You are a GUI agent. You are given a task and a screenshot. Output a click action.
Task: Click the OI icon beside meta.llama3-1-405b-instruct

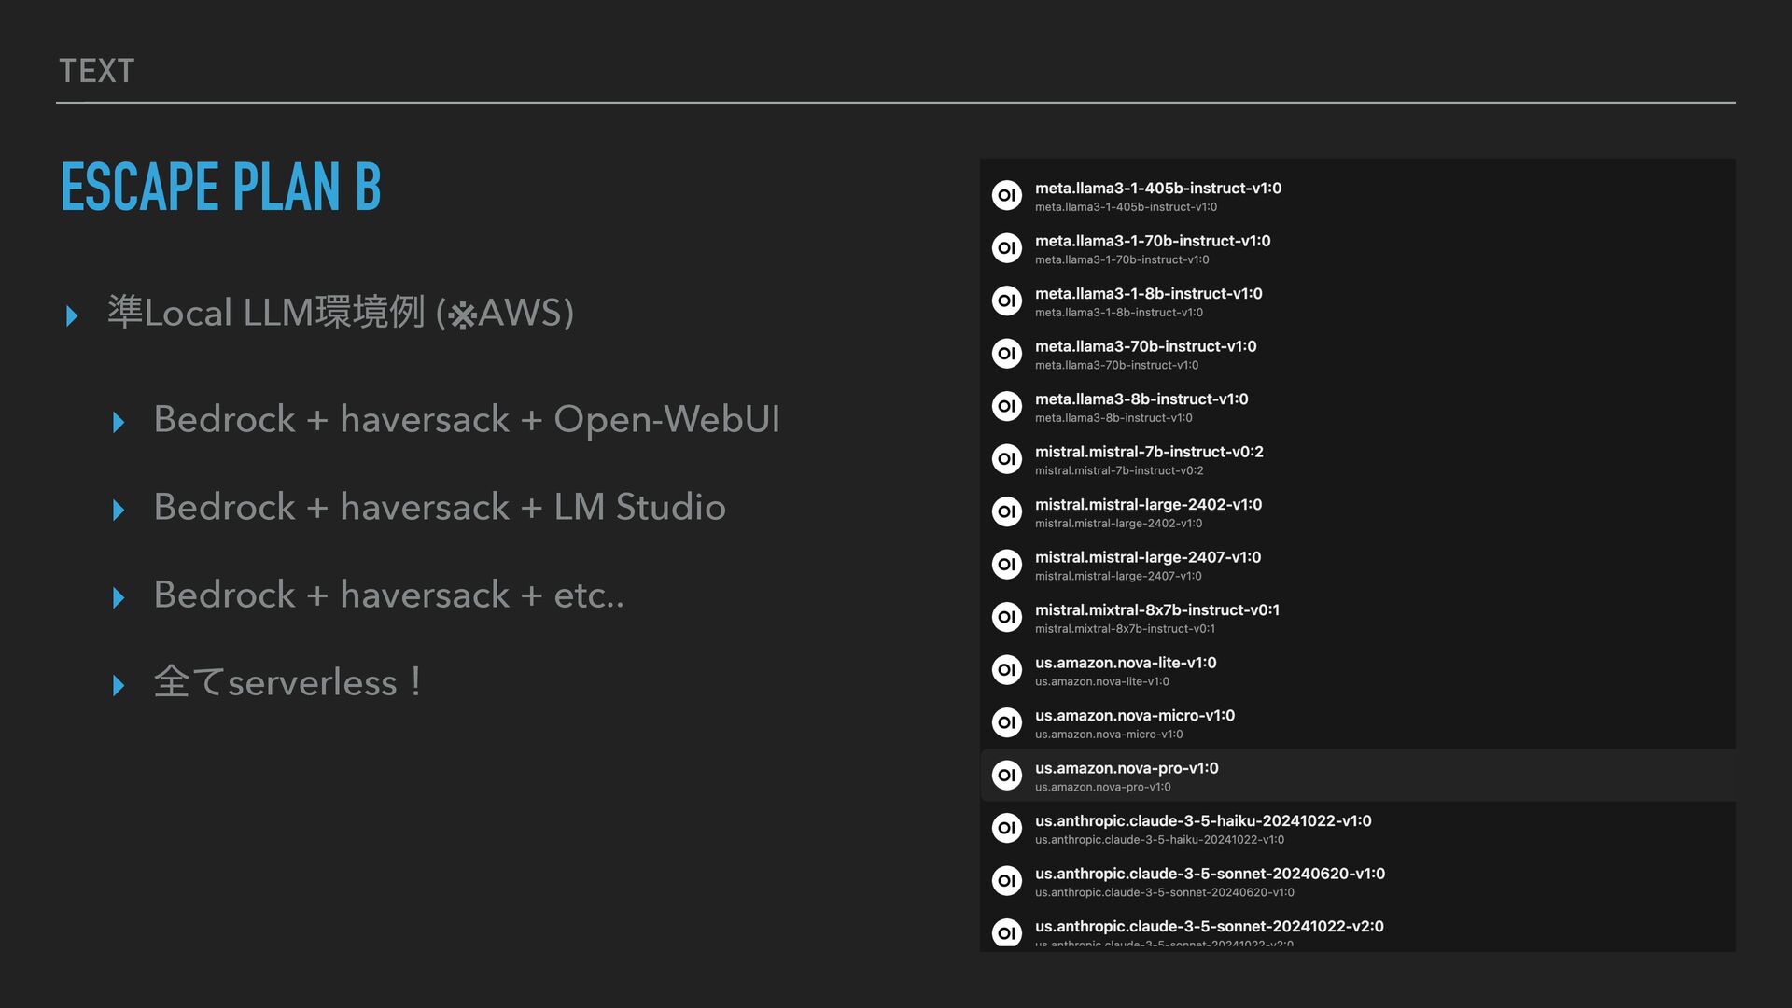coord(1006,195)
